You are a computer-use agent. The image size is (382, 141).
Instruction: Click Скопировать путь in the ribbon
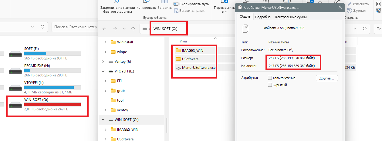[191, 4]
